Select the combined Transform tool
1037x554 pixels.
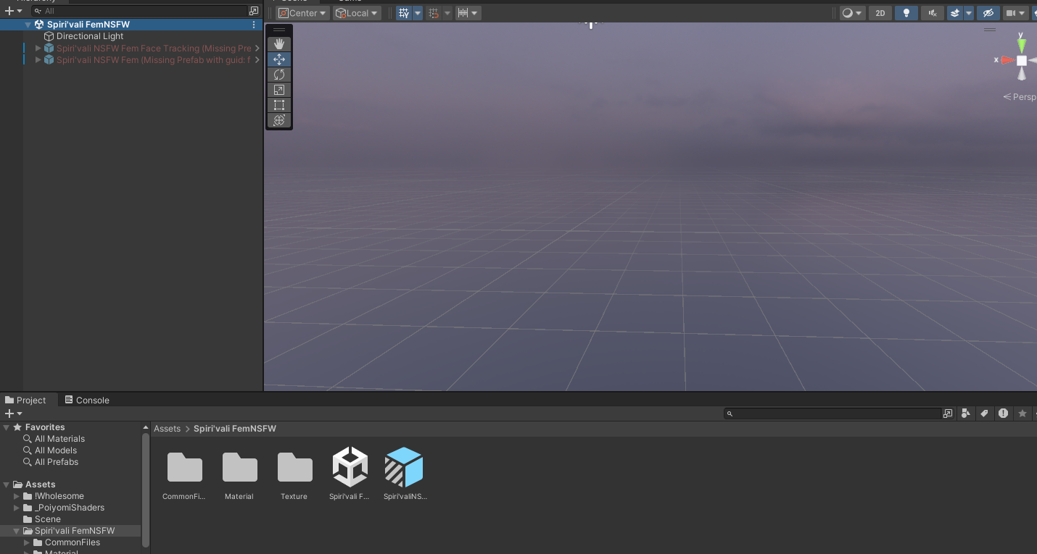(x=279, y=120)
